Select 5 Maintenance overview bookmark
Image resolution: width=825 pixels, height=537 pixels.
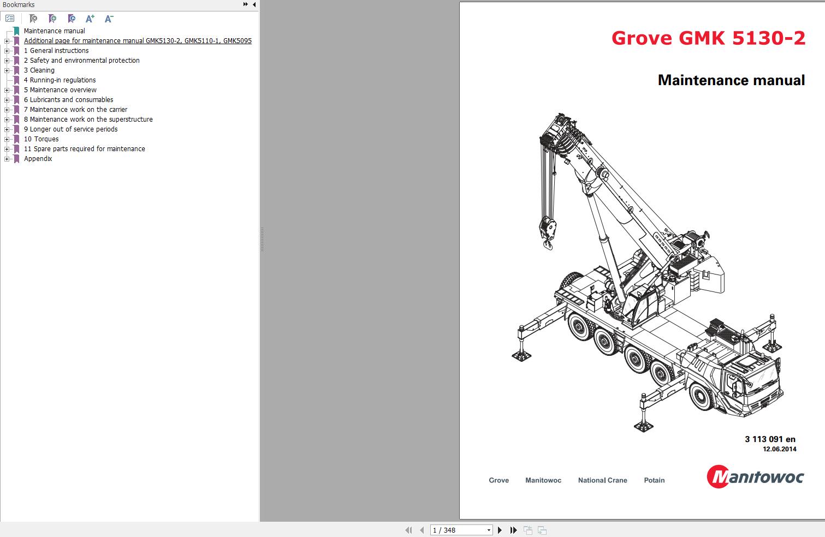[60, 90]
